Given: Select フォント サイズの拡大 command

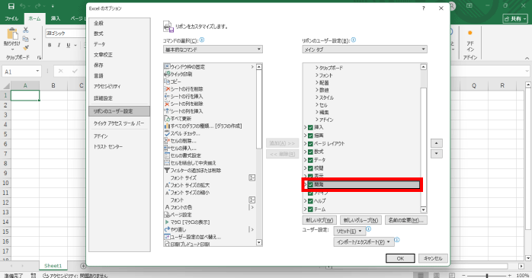Looking at the screenshot, I should 209,185.
